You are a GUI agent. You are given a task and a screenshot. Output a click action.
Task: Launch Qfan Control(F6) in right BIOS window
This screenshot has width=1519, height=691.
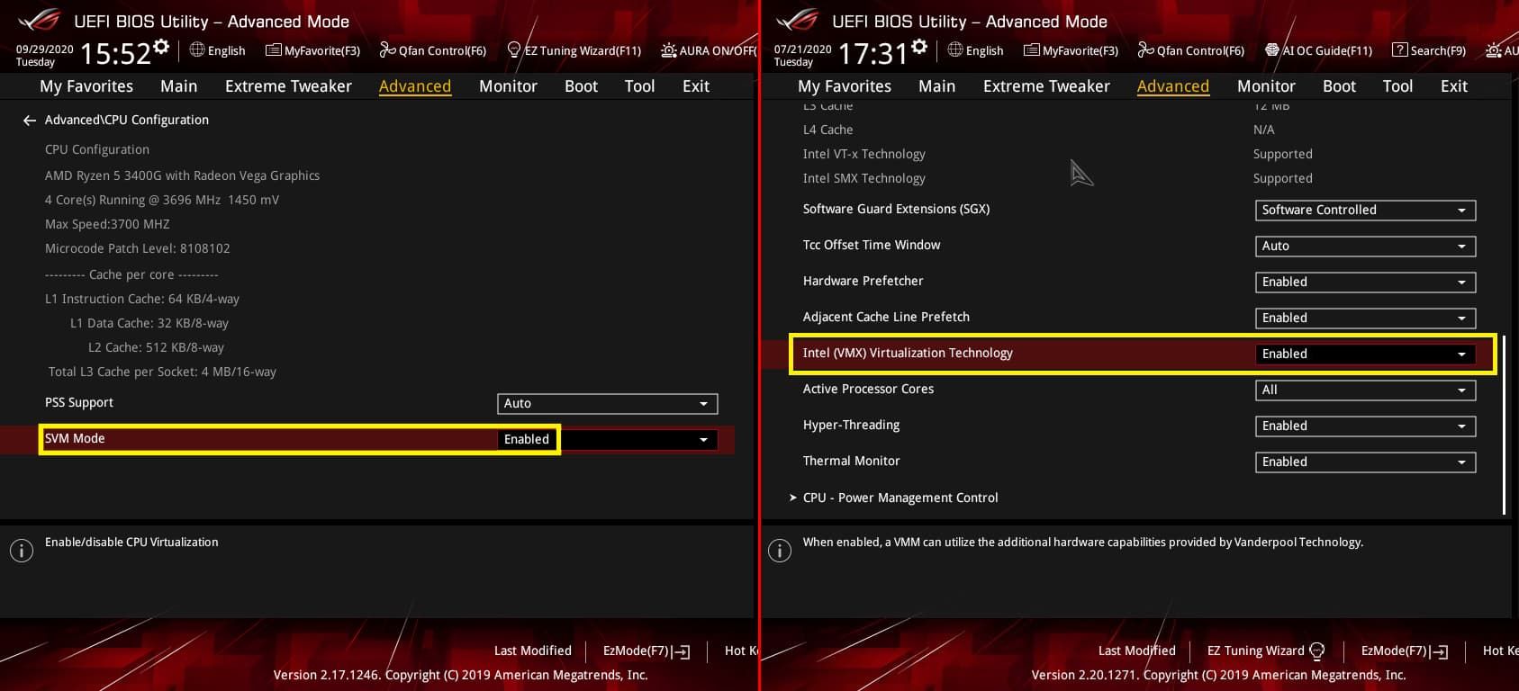[1190, 50]
